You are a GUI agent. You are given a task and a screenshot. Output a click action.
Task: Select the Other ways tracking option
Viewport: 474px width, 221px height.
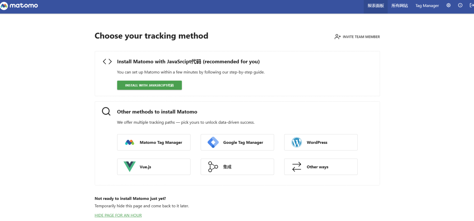coord(321,167)
